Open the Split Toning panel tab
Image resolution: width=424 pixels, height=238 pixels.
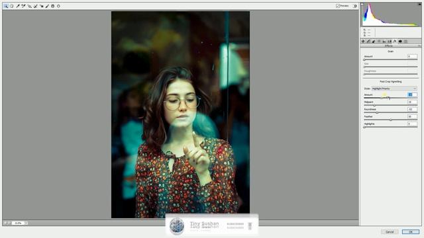pos(384,41)
